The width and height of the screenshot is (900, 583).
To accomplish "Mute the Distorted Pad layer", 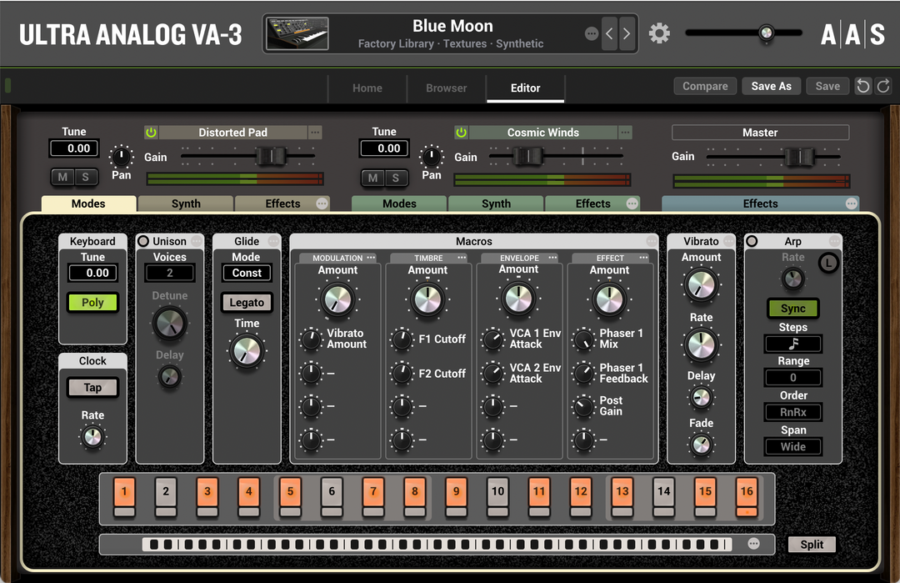I will (62, 178).
